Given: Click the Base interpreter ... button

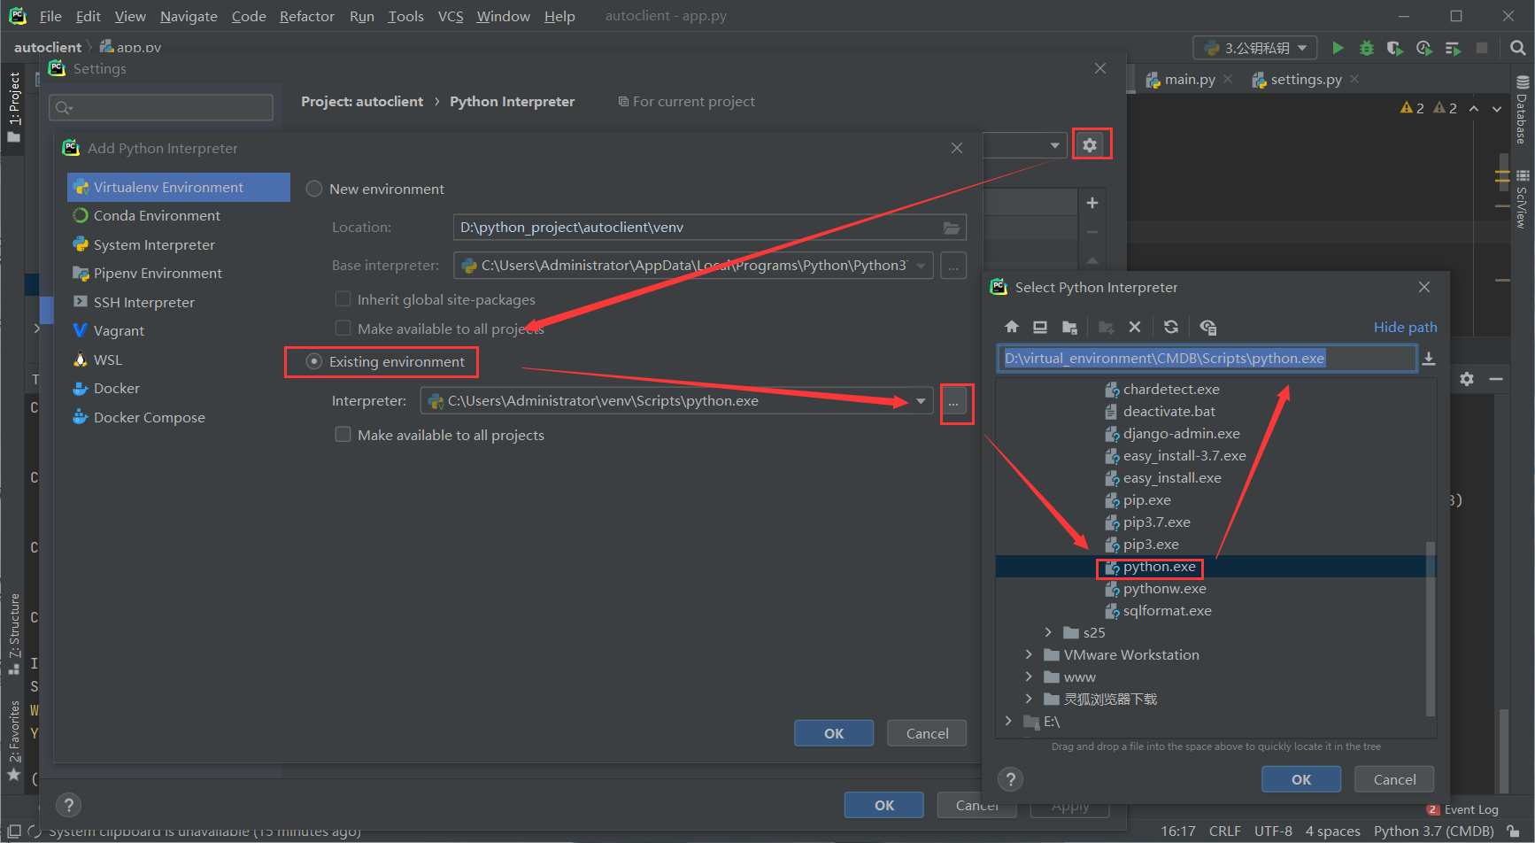Looking at the screenshot, I should point(953,266).
